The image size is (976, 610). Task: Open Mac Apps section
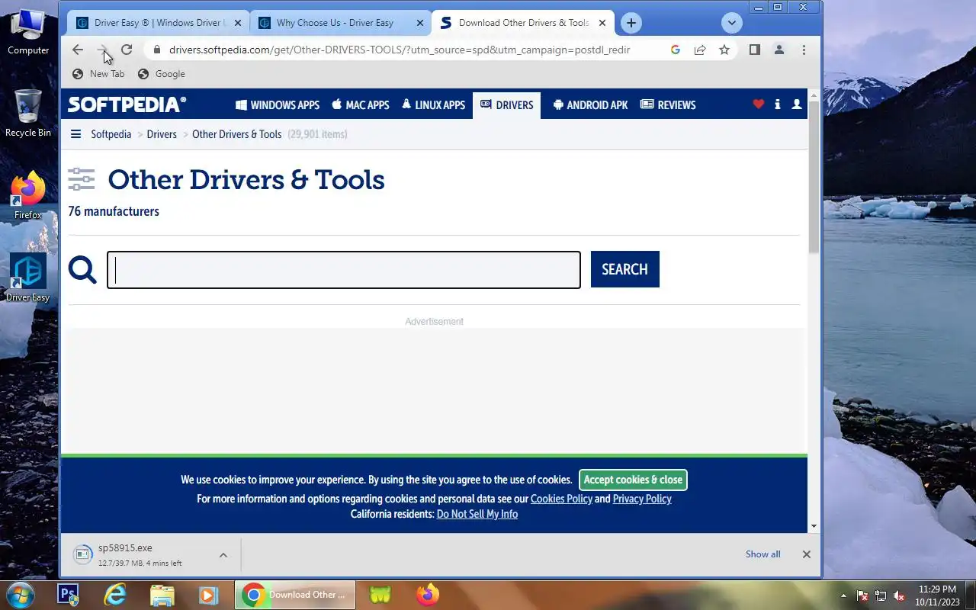(x=361, y=104)
